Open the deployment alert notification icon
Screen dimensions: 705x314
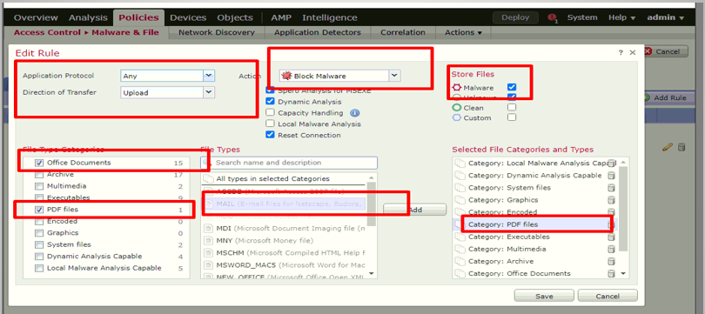[553, 18]
